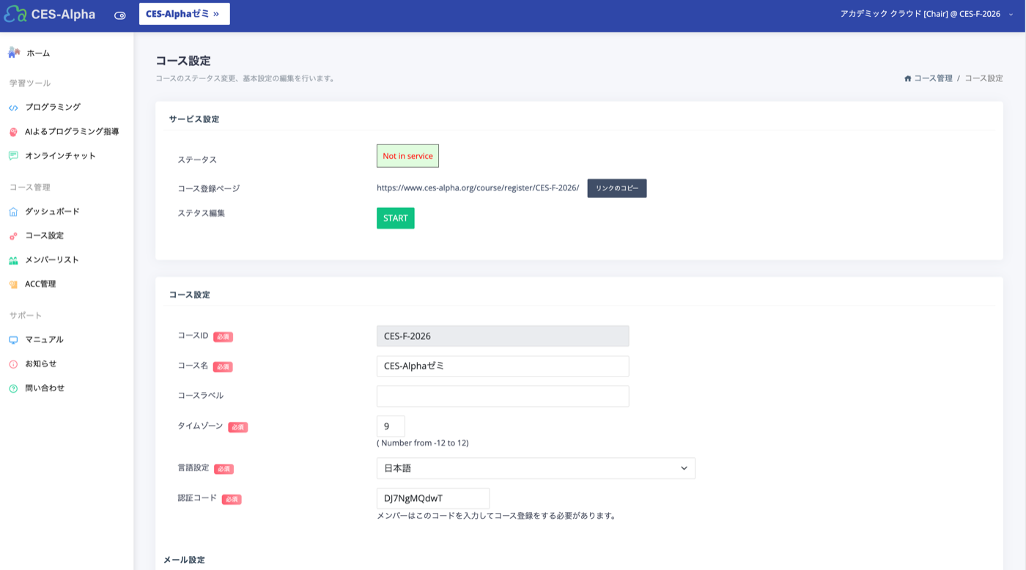Click the メンバーリスト people icon

(x=13, y=260)
